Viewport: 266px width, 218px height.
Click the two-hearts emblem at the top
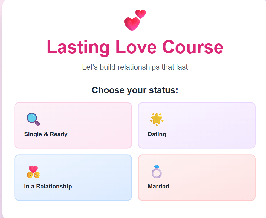135,19
